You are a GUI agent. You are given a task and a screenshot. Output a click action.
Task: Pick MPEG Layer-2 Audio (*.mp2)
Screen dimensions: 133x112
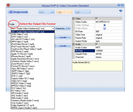[33, 108]
